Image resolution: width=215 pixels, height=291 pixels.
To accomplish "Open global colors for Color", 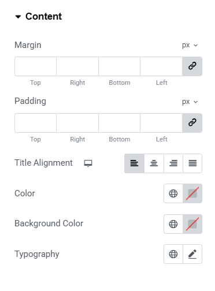I will [x=173, y=193].
